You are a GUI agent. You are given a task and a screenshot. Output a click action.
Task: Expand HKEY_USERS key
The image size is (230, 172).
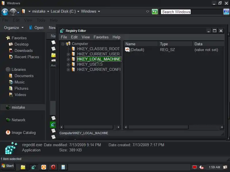(68, 64)
